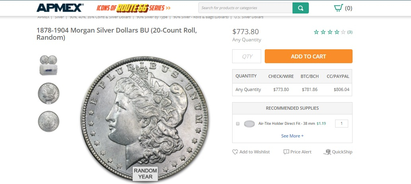Click the star rating reviews
This screenshot has width=411, height=184.
point(330,32)
